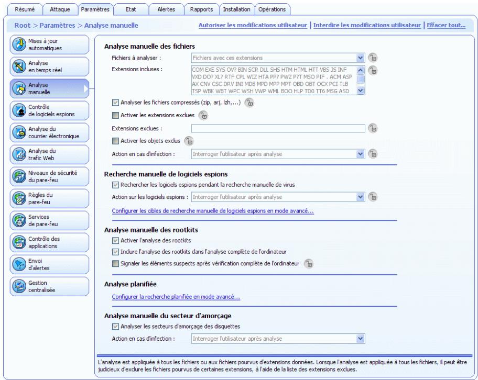Enable Activer les extensions exclues checkbox
478x380 pixels.
(115, 115)
